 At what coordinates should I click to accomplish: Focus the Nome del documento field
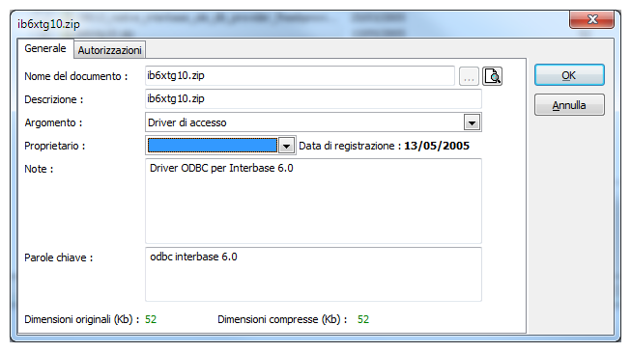[300, 76]
